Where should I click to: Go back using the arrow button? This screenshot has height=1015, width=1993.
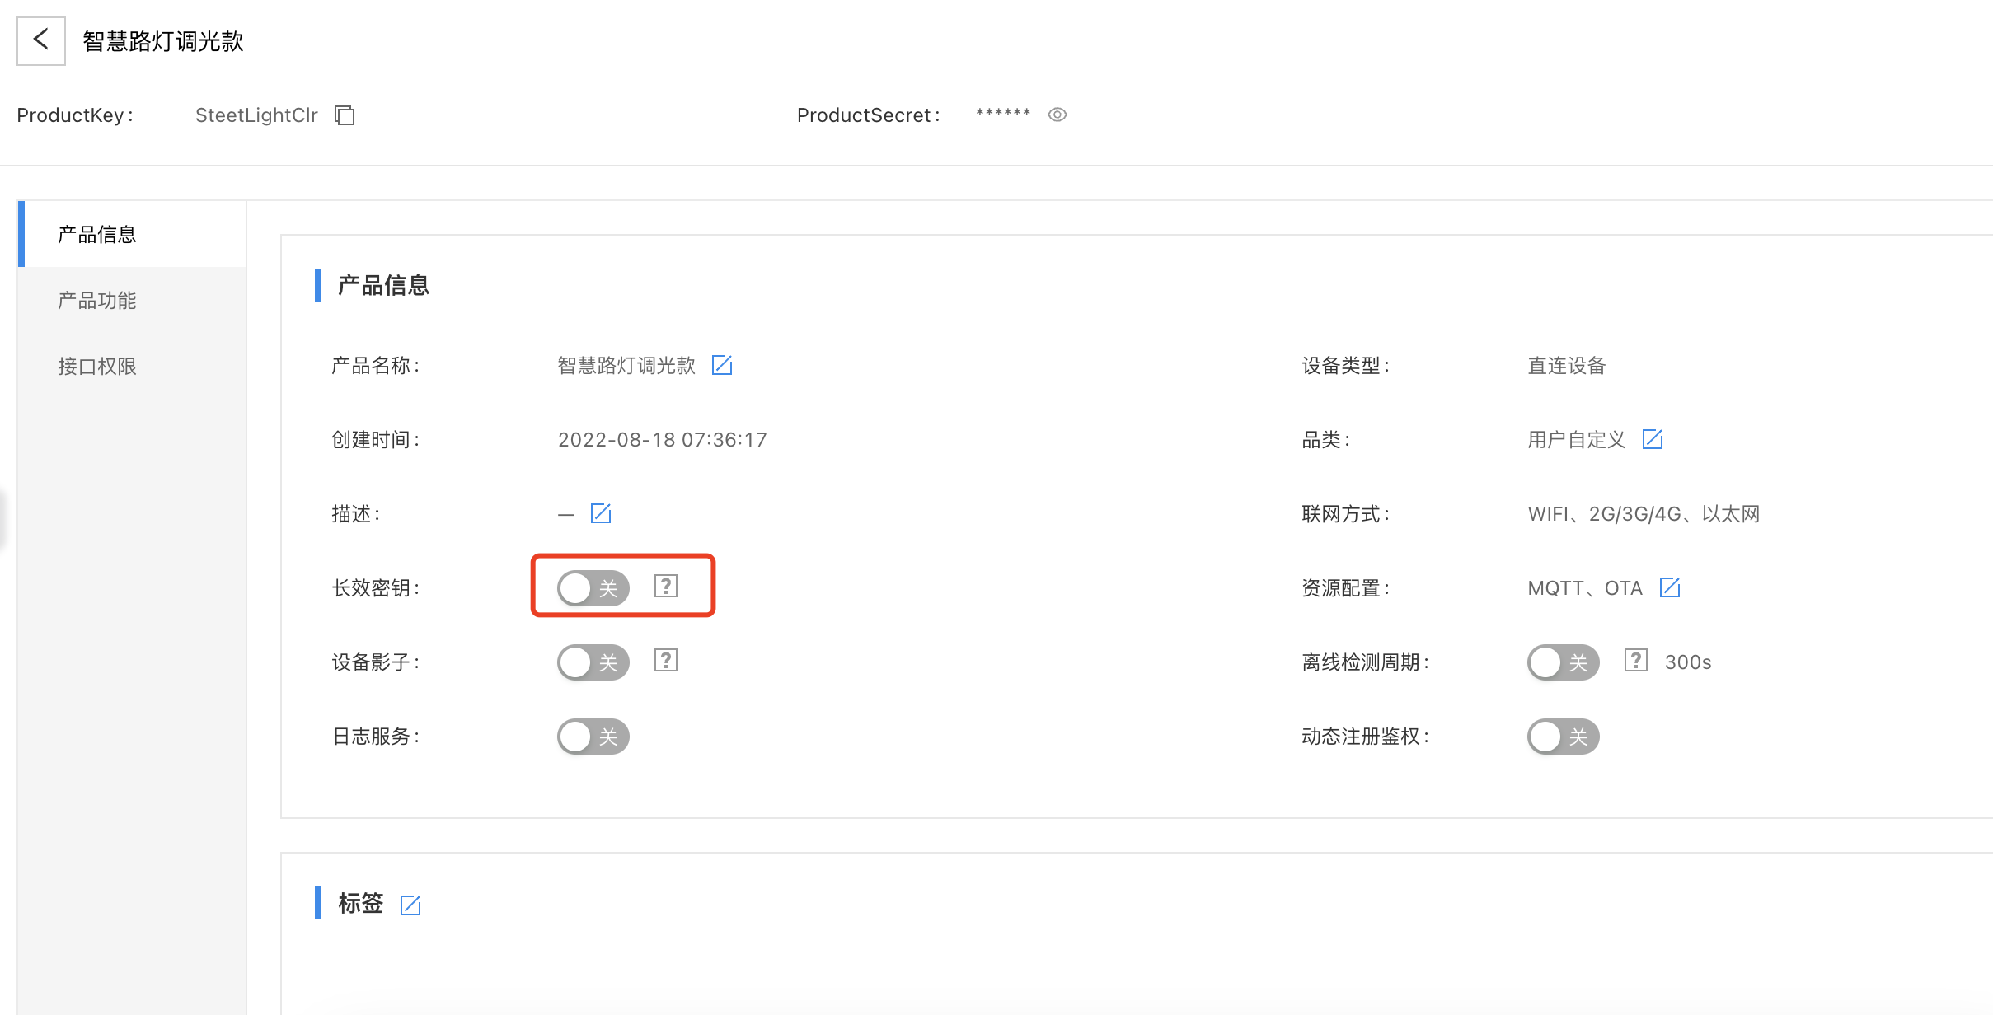pos(41,40)
